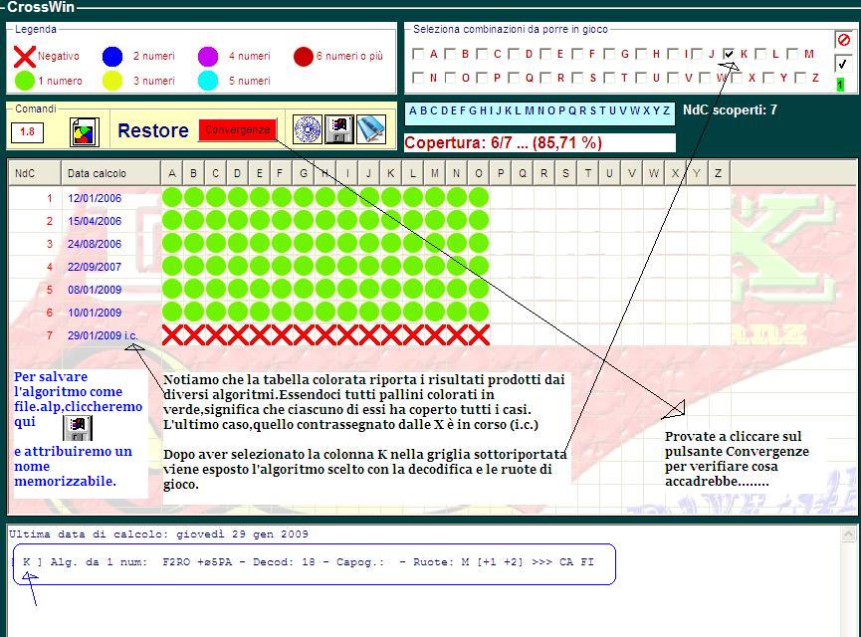Viewport: 861px width, 637px height.
Task: Open the blue book icon in Comandi
Action: point(371,129)
